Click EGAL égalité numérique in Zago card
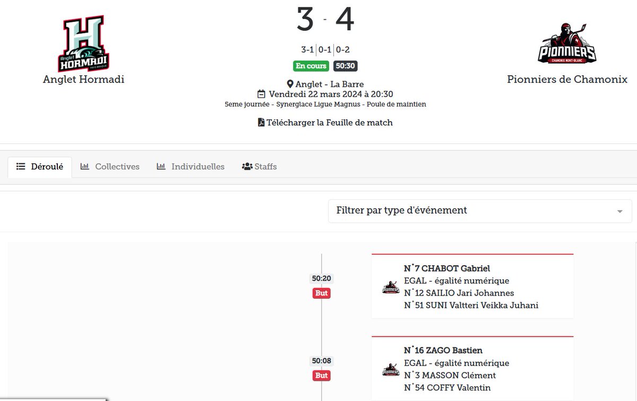The height and width of the screenshot is (401, 637). pos(456,363)
